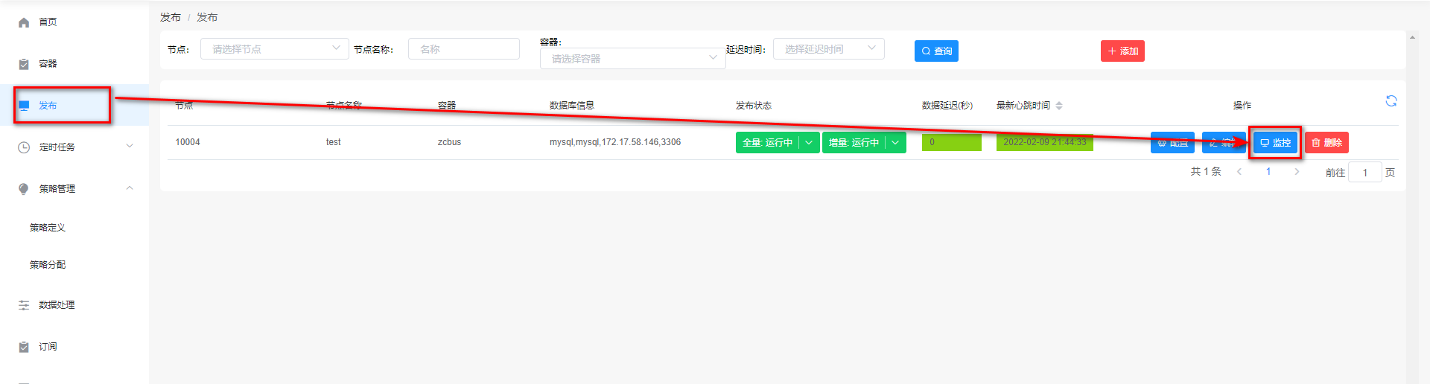Viewport: 1430px width, 384px height.
Task: Open the 延迟时间 select dropdown
Action: [x=828, y=49]
